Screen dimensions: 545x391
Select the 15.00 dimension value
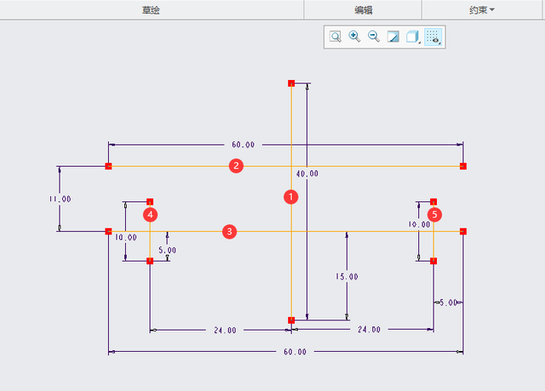[x=347, y=277]
